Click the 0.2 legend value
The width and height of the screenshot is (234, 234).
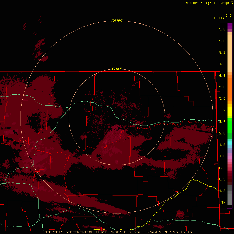click(x=222, y=168)
